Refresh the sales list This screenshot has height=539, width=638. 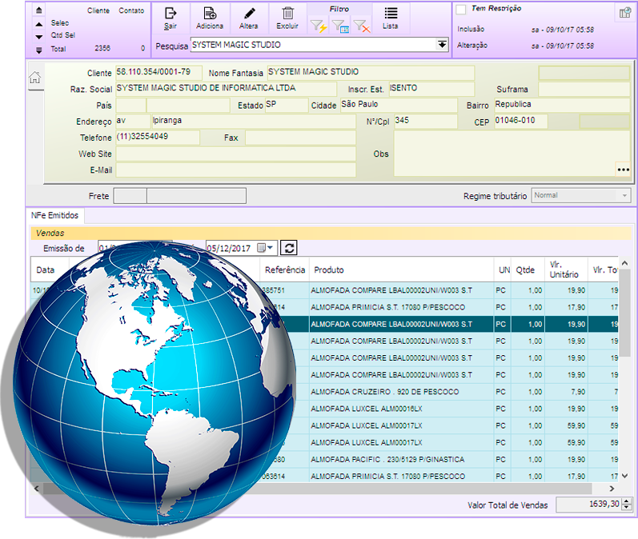[289, 248]
